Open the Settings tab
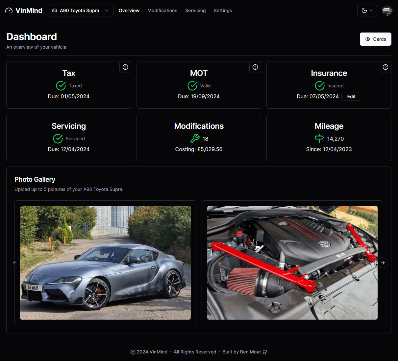The image size is (398, 361). pyautogui.click(x=223, y=11)
